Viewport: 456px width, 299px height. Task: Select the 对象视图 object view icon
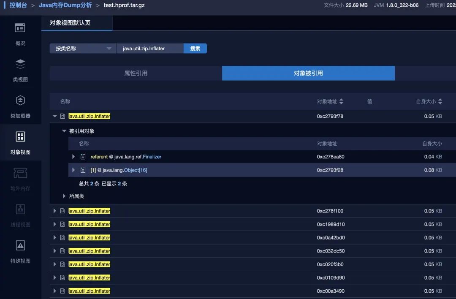click(x=20, y=137)
